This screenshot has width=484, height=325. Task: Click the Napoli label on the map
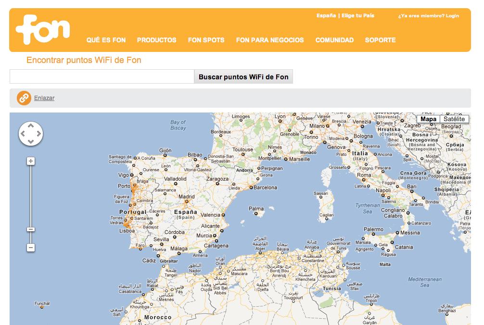point(383,190)
